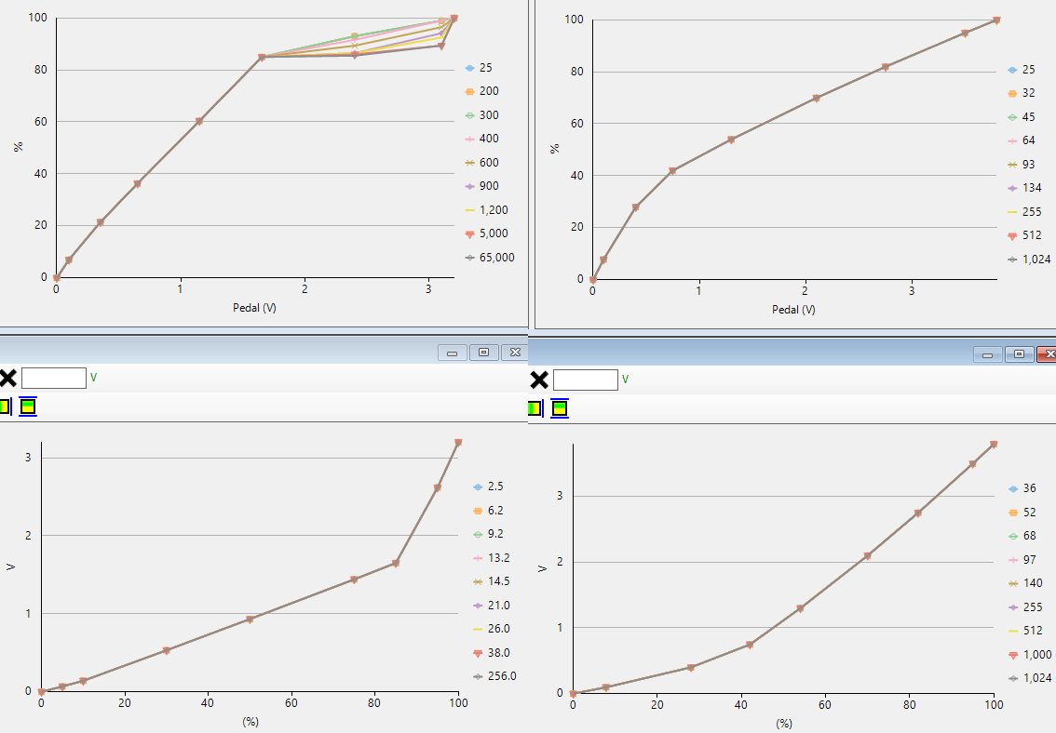Click legend entry 255 in lower-right V chart
The height and width of the screenshot is (733, 1056).
pos(1025,607)
